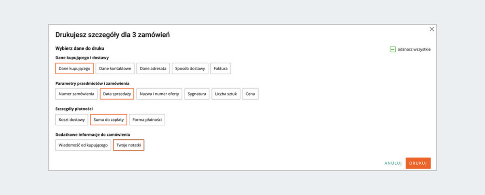Enable the 'Dane adresata' option
The image size is (485, 195).
153,69
